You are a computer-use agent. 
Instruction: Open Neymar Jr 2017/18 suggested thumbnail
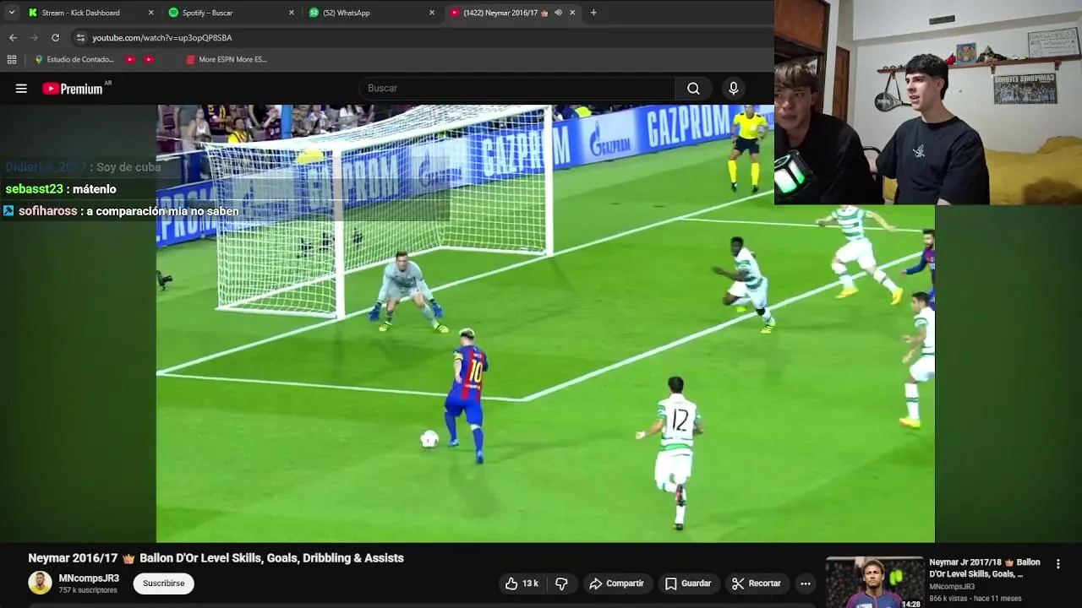point(874,582)
